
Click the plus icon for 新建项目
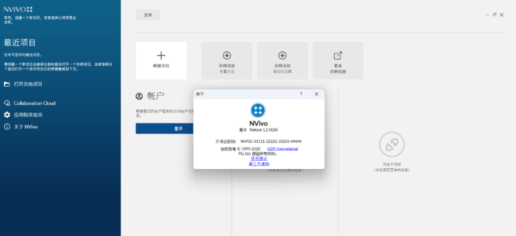click(161, 55)
